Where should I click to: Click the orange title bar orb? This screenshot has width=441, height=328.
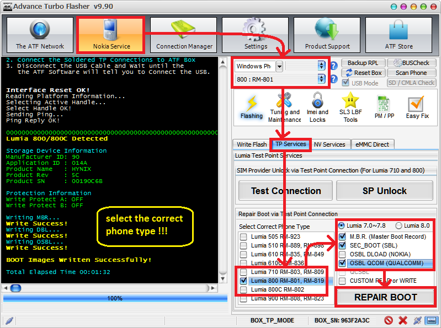coord(413,7)
